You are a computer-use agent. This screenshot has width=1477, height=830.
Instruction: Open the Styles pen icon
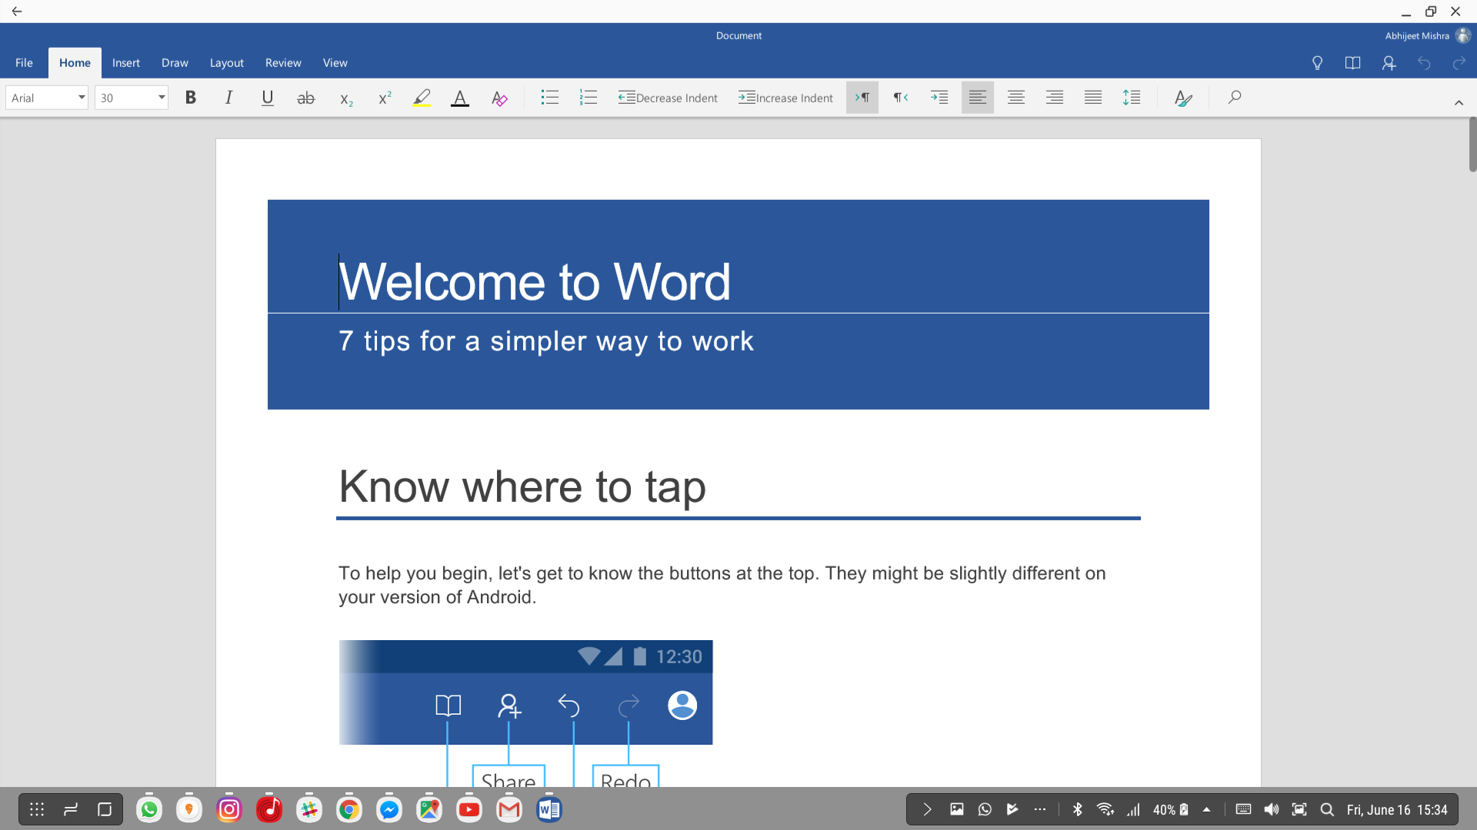[1183, 98]
